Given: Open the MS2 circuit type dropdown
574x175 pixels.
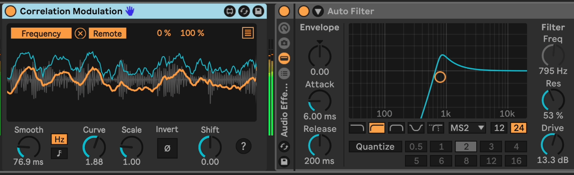Looking at the screenshot, I should pyautogui.click(x=467, y=128).
